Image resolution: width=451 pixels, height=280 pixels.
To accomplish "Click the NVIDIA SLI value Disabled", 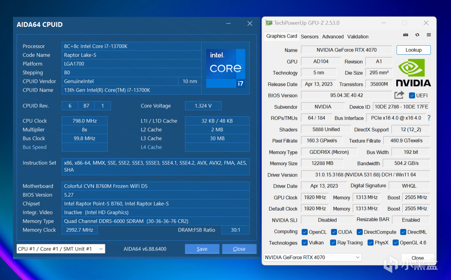I will point(327,220).
